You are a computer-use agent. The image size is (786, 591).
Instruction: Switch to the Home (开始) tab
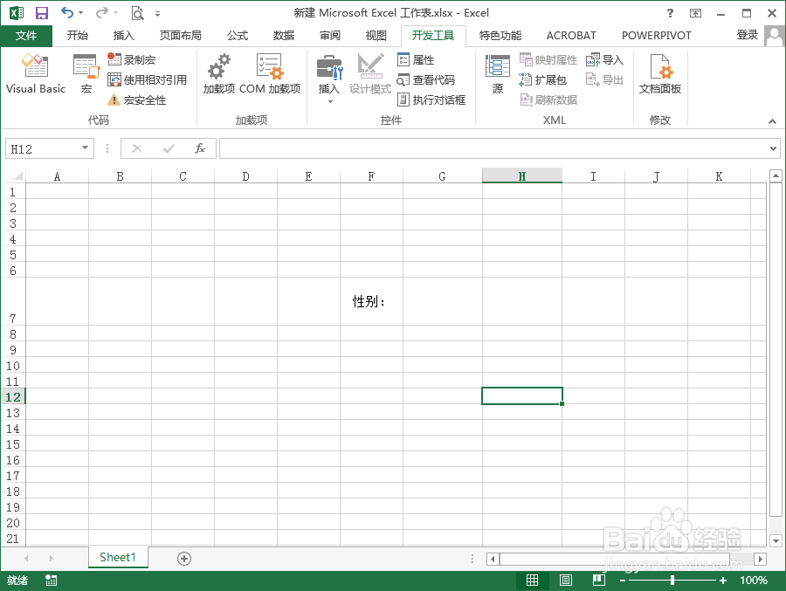[77, 35]
